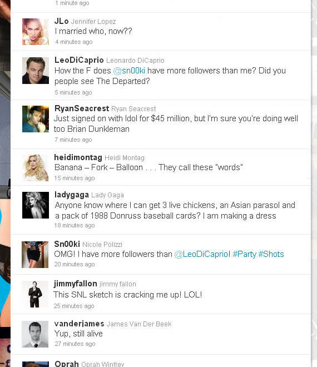Open JLo's profile picture
This screenshot has width=317, height=367.
[x=36, y=32]
